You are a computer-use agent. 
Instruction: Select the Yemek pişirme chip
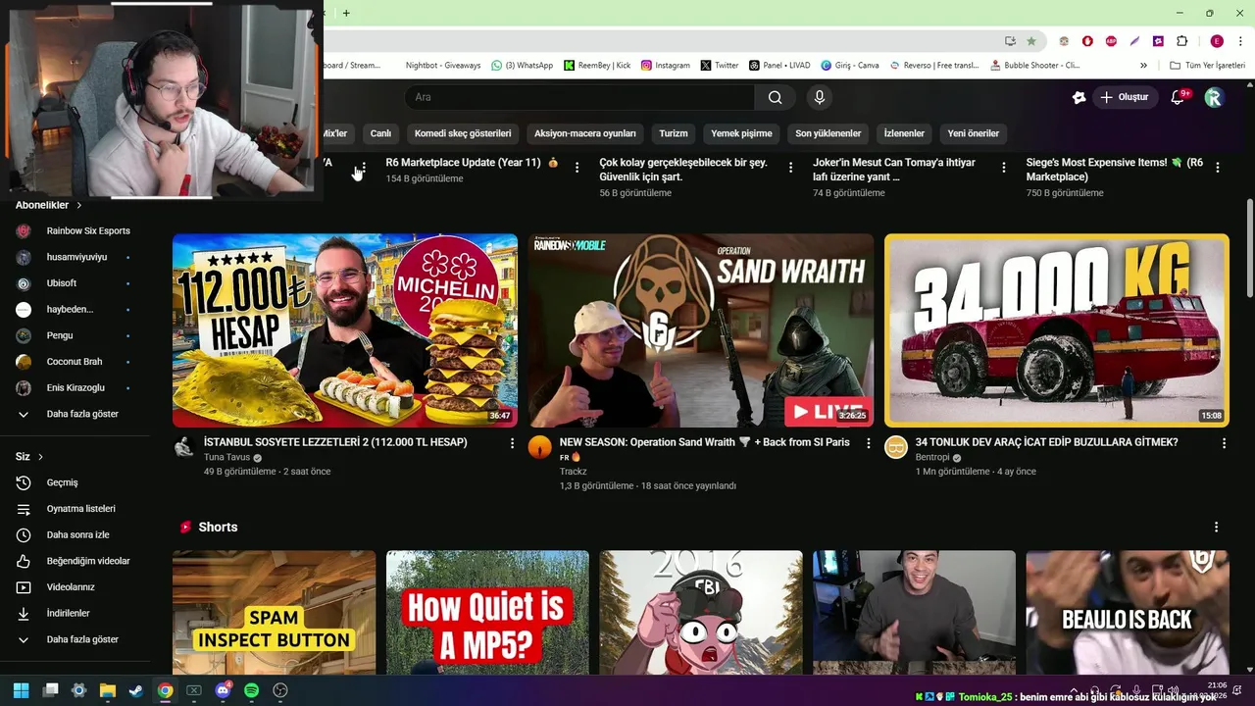pos(741,133)
